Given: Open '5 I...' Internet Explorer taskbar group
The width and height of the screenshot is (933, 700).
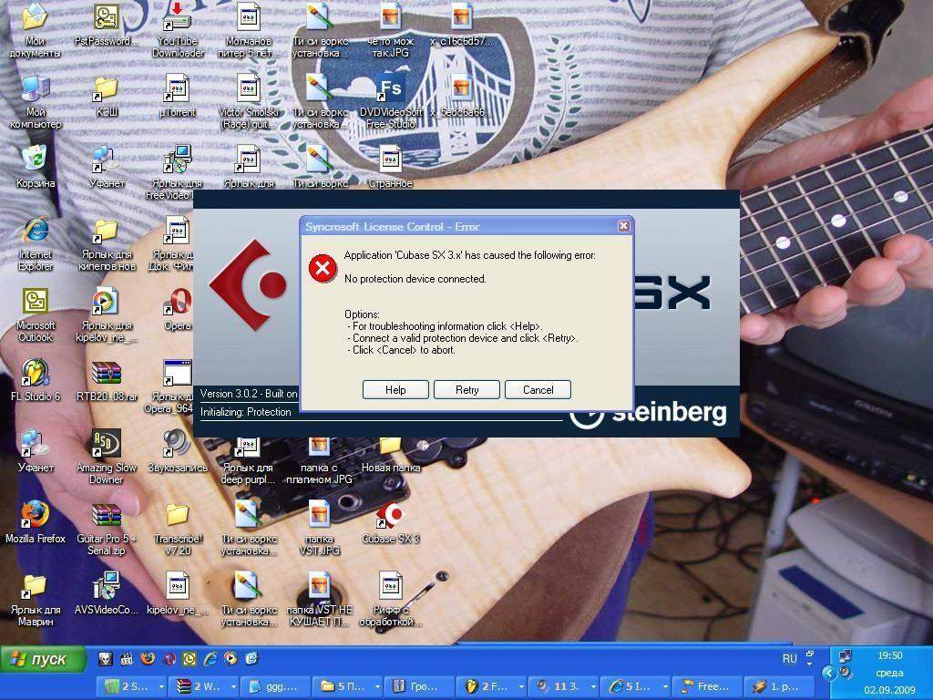Looking at the screenshot, I should (x=635, y=686).
